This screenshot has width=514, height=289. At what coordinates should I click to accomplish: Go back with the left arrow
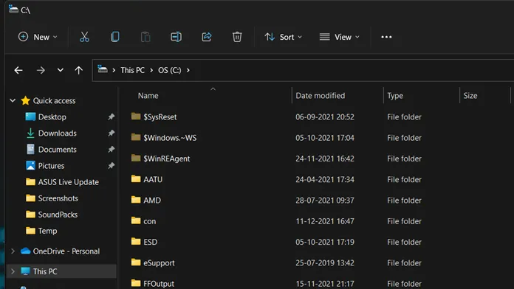[x=18, y=70]
